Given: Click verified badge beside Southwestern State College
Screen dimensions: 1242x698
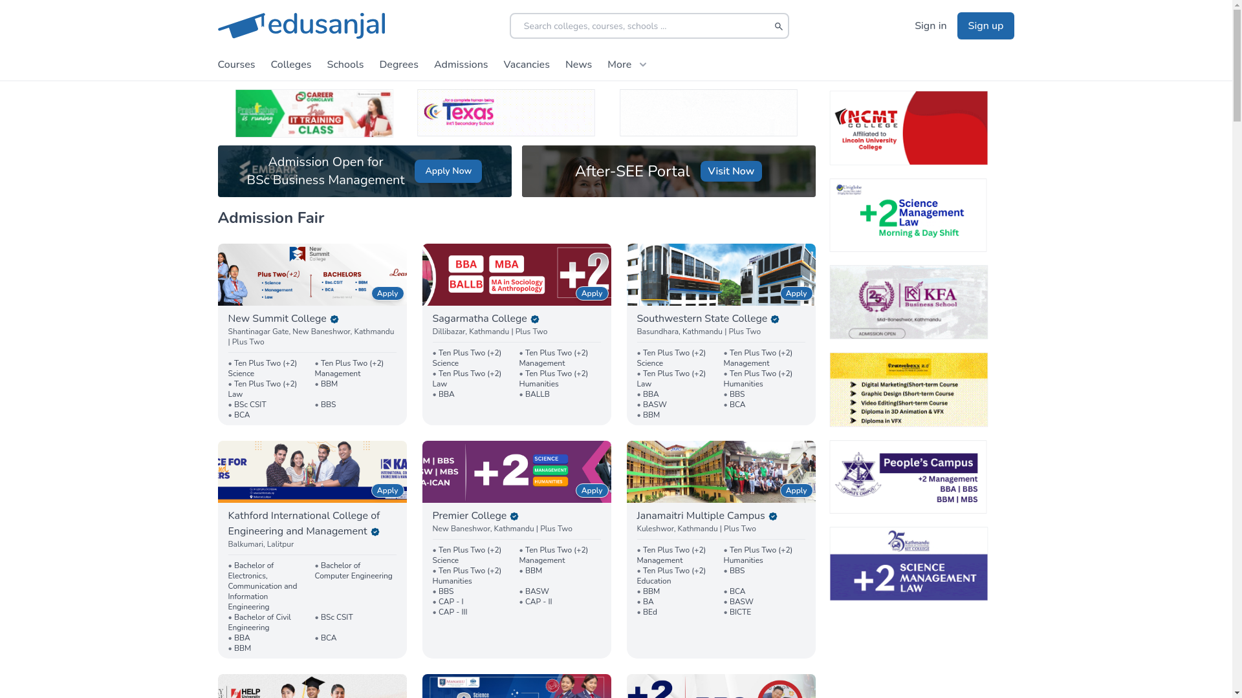Looking at the screenshot, I should tap(775, 319).
